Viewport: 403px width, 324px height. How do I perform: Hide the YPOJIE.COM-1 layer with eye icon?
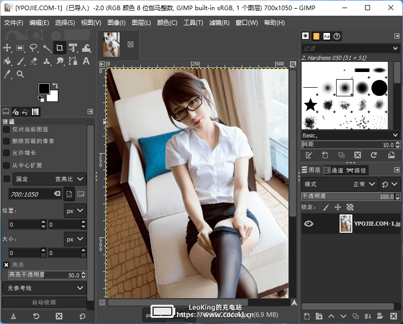(x=309, y=224)
